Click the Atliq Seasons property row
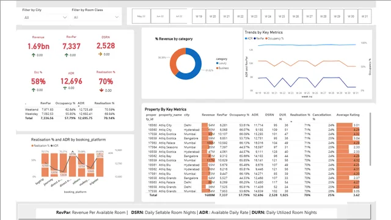Viewport: 391px width, 220px height. coord(253,147)
